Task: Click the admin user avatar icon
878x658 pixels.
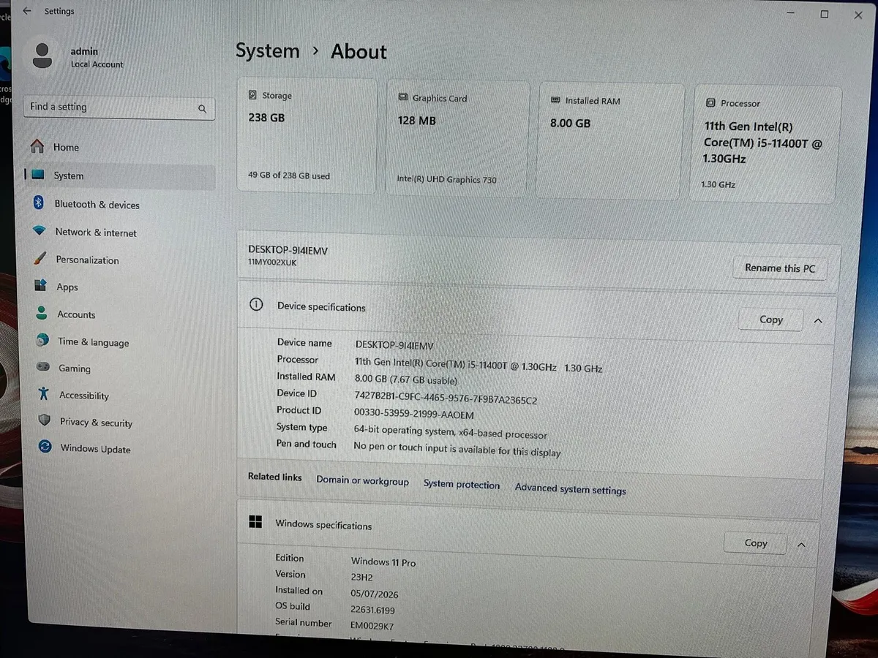Action: (x=42, y=56)
